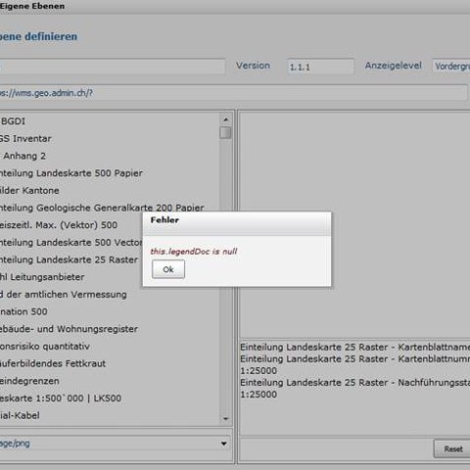Click the layer name input field left of Version
The width and height of the screenshot is (470, 470).
pos(113,67)
